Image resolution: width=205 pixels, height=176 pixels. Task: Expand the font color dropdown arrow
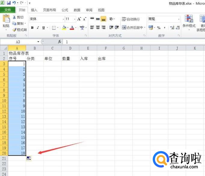click(x=75, y=28)
